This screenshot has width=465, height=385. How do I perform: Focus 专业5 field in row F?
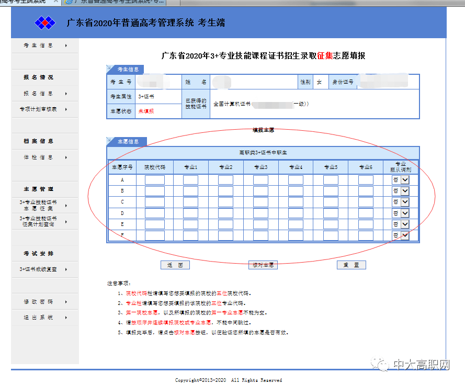pyautogui.click(x=331, y=235)
